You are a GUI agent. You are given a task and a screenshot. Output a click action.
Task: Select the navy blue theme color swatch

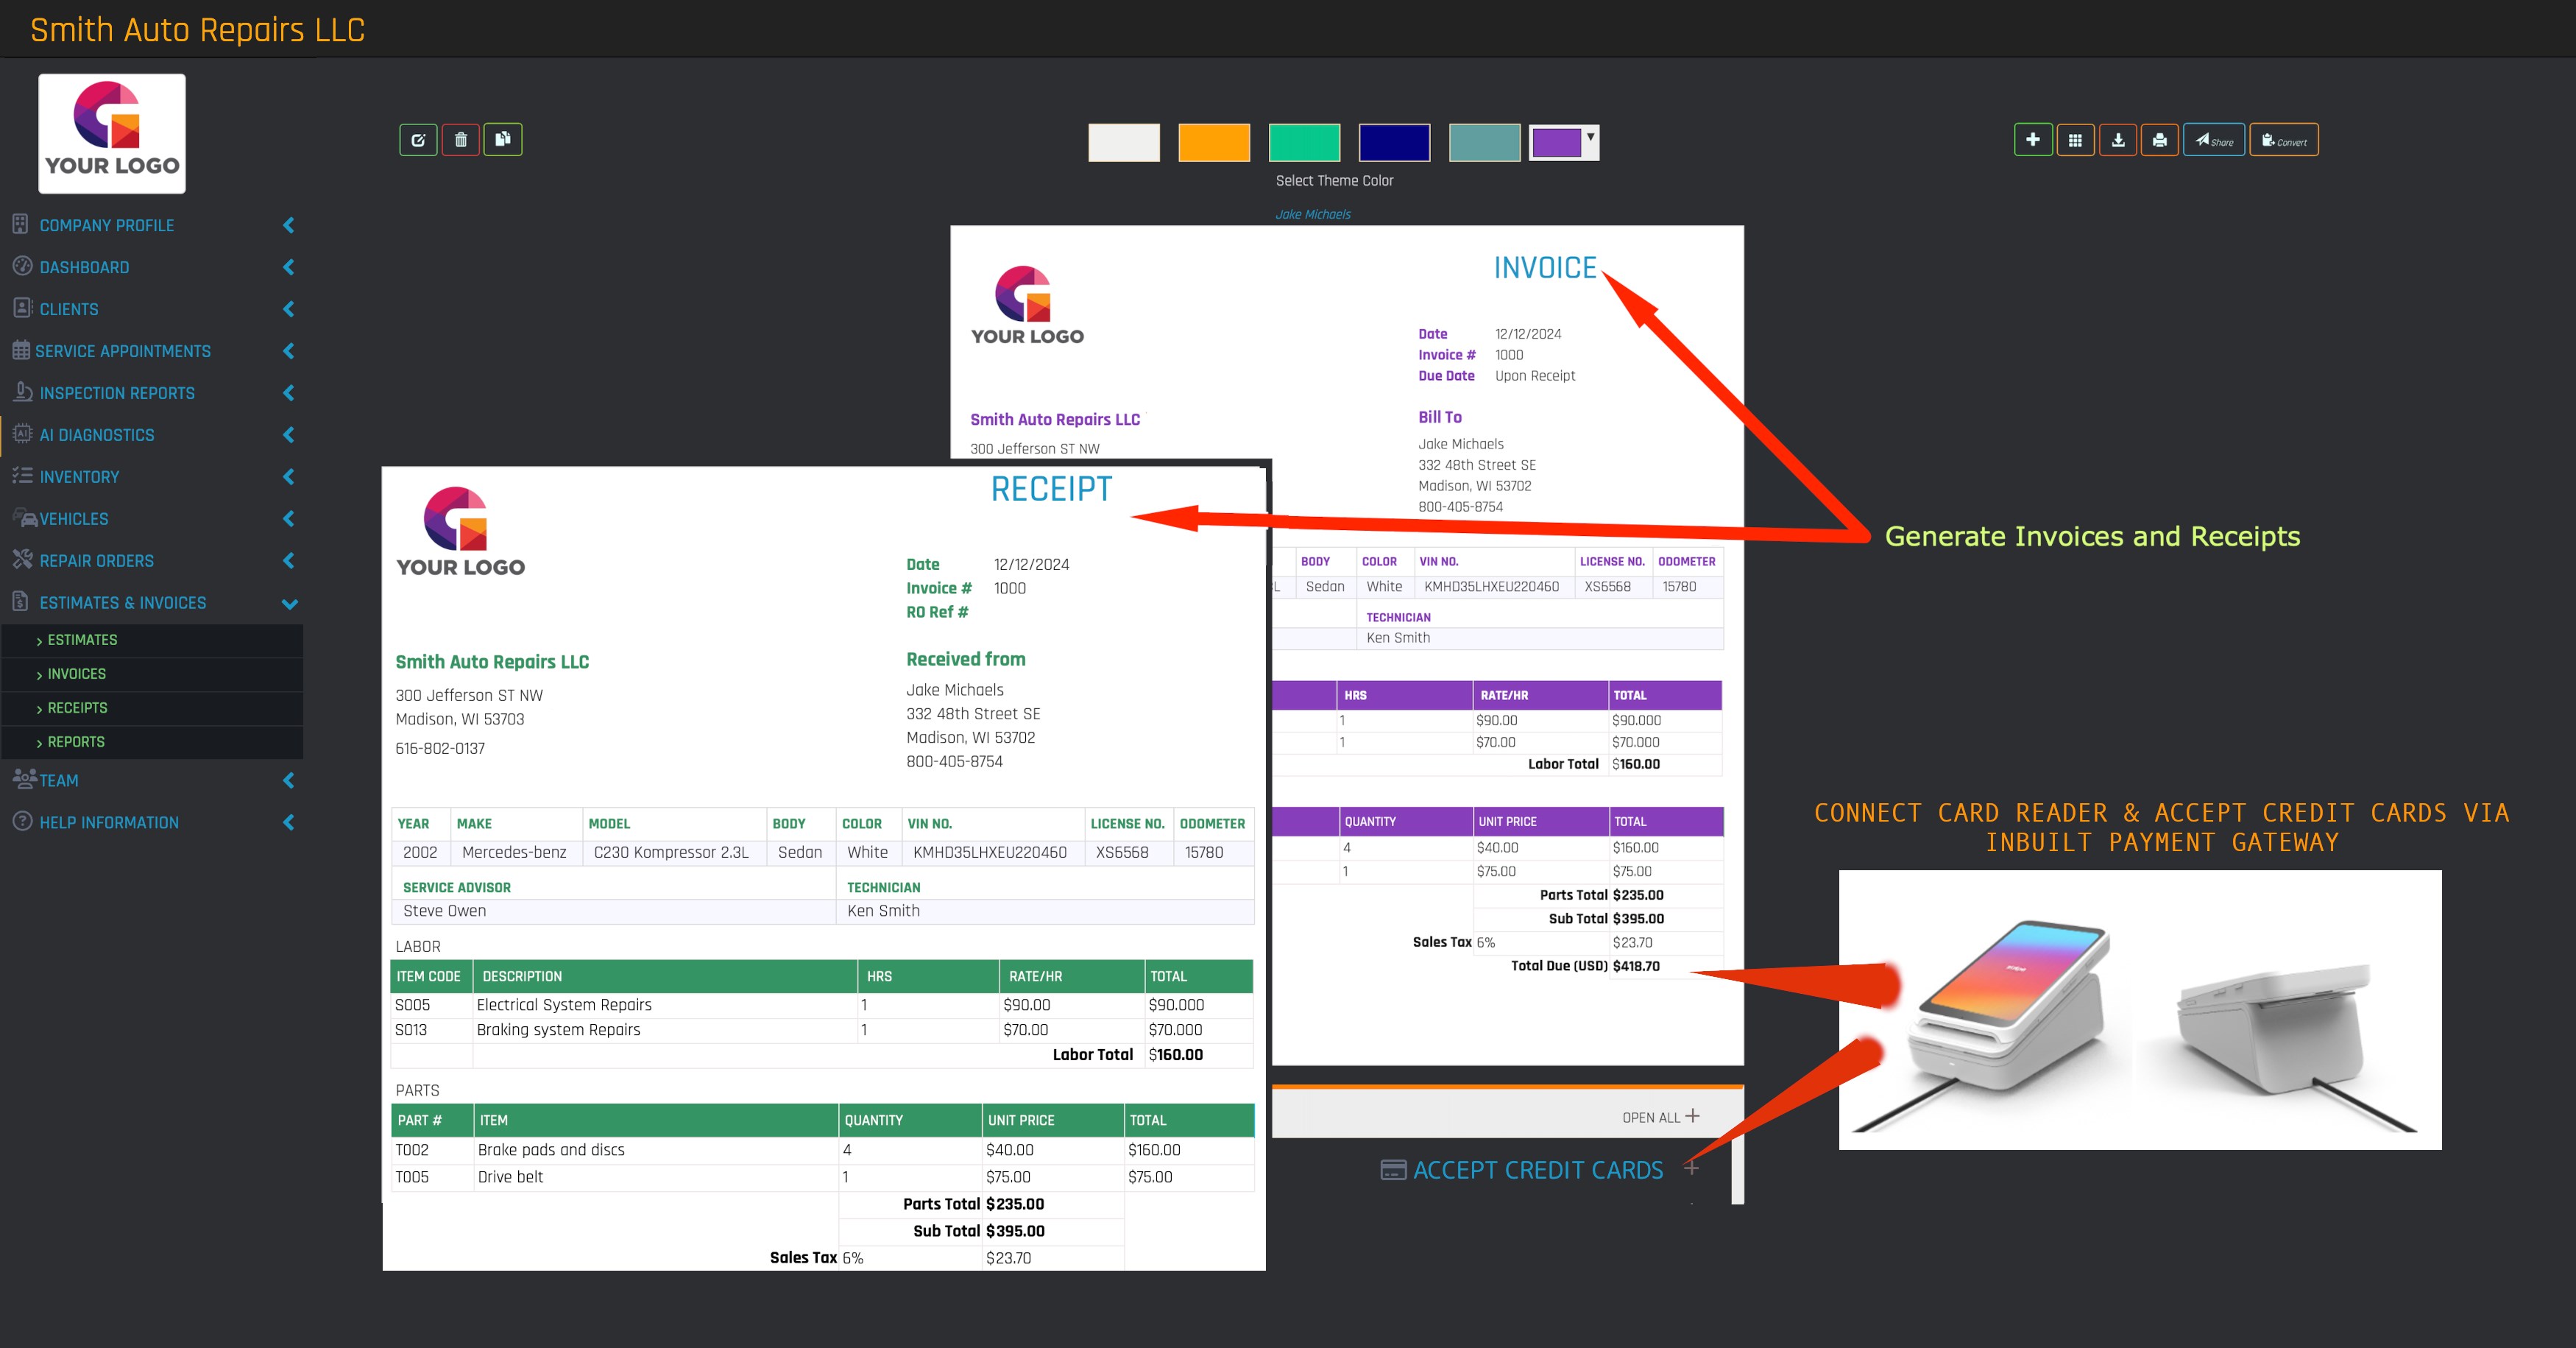pos(1394,143)
